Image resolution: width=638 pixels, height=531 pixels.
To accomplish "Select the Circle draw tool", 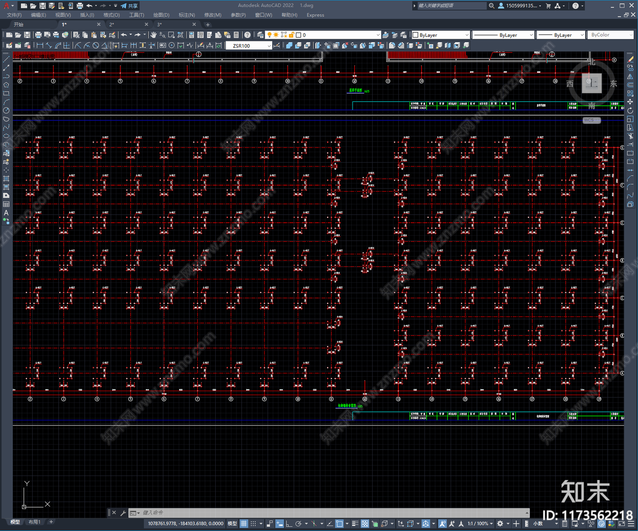I will pos(6,110).
